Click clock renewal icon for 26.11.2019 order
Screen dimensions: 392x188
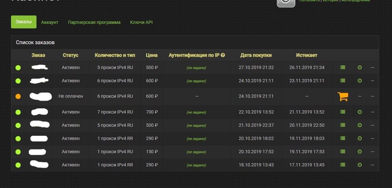359,68
